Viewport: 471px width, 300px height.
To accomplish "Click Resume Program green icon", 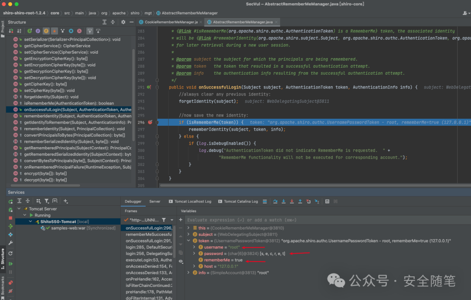I will point(10,264).
